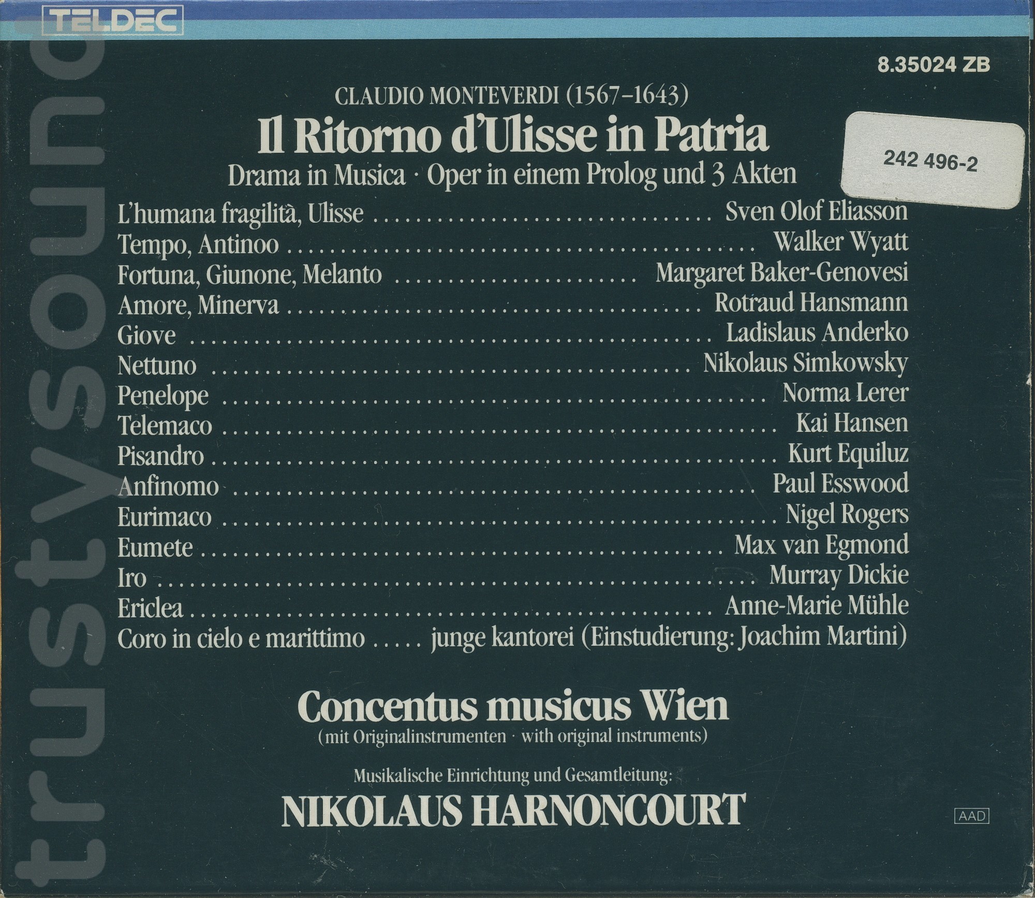Click Musikalische Einrichtung und Gesamtleitung line
1035x898 pixels.
(513, 776)
